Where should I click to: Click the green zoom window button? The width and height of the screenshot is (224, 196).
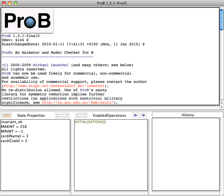16,3
